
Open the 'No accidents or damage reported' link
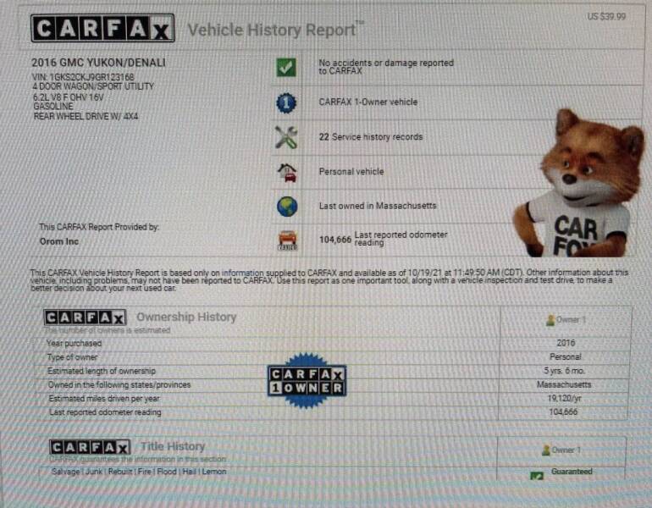[386, 67]
